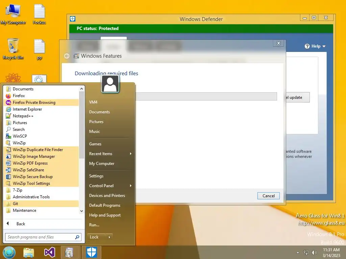The width and height of the screenshot is (346, 259).
Task: Cancel the Windows Features download
Action: 268,196
